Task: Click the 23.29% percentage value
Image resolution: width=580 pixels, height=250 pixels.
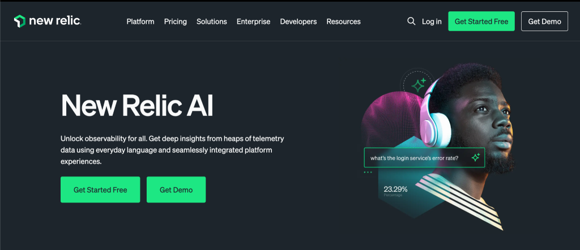Action: click(x=395, y=189)
